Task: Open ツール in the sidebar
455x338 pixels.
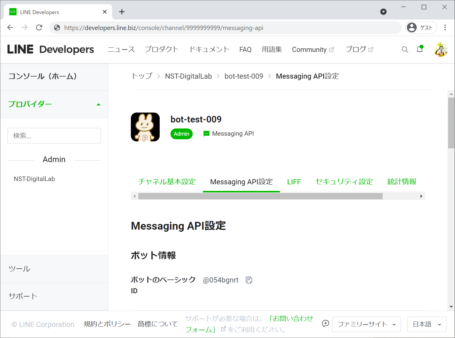Action: 54,269
